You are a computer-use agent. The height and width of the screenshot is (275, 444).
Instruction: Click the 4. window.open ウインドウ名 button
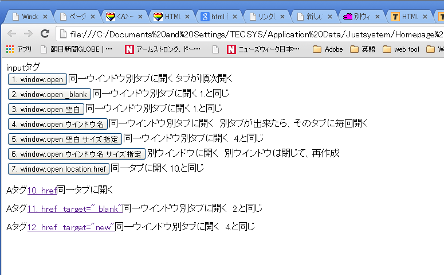pyautogui.click(x=58, y=124)
